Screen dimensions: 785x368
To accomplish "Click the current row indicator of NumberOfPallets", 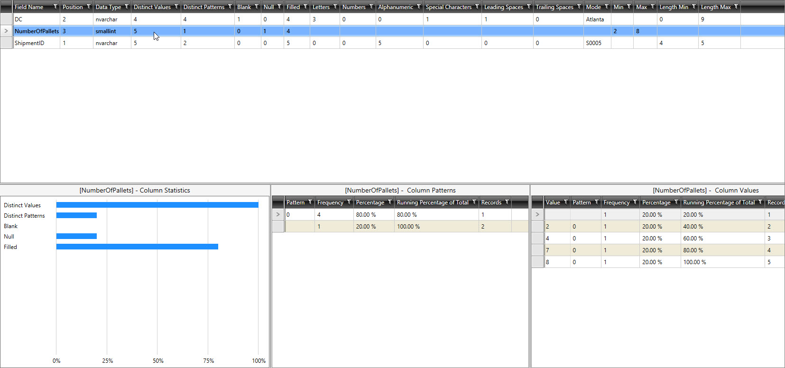I will [6, 31].
